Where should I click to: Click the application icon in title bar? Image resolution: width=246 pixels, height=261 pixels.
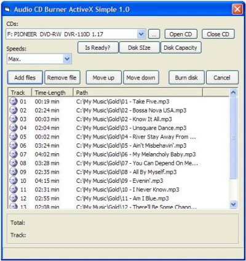[7, 9]
